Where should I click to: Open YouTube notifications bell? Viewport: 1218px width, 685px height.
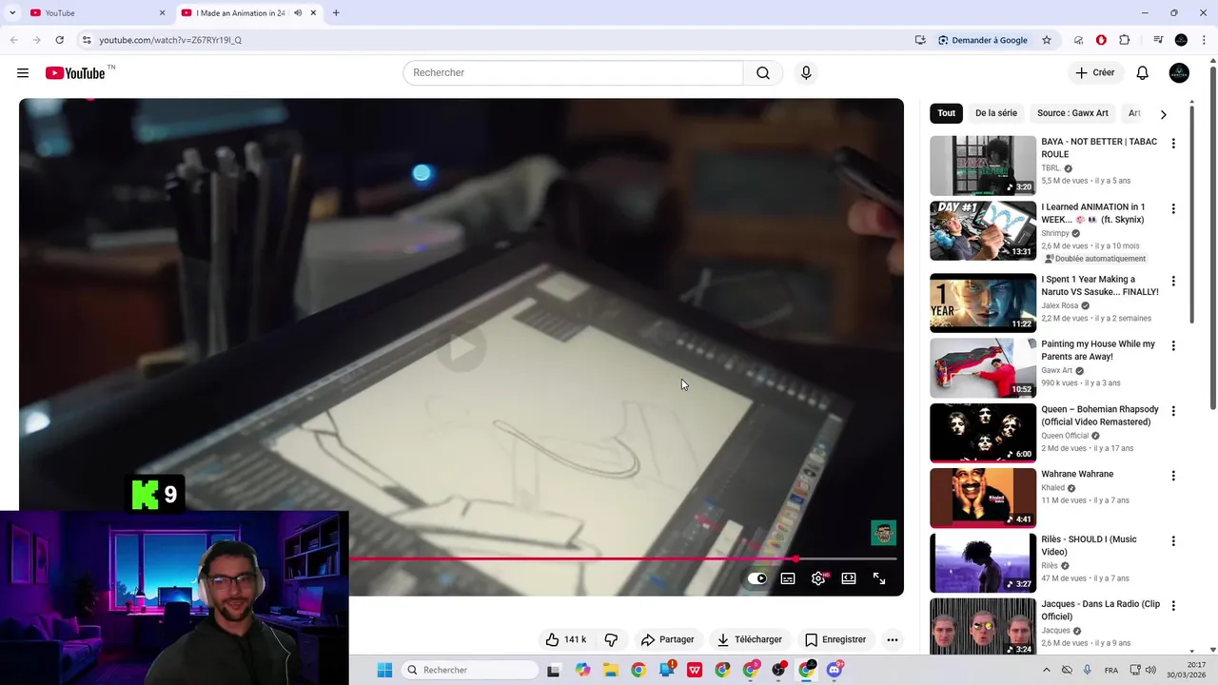[1143, 73]
